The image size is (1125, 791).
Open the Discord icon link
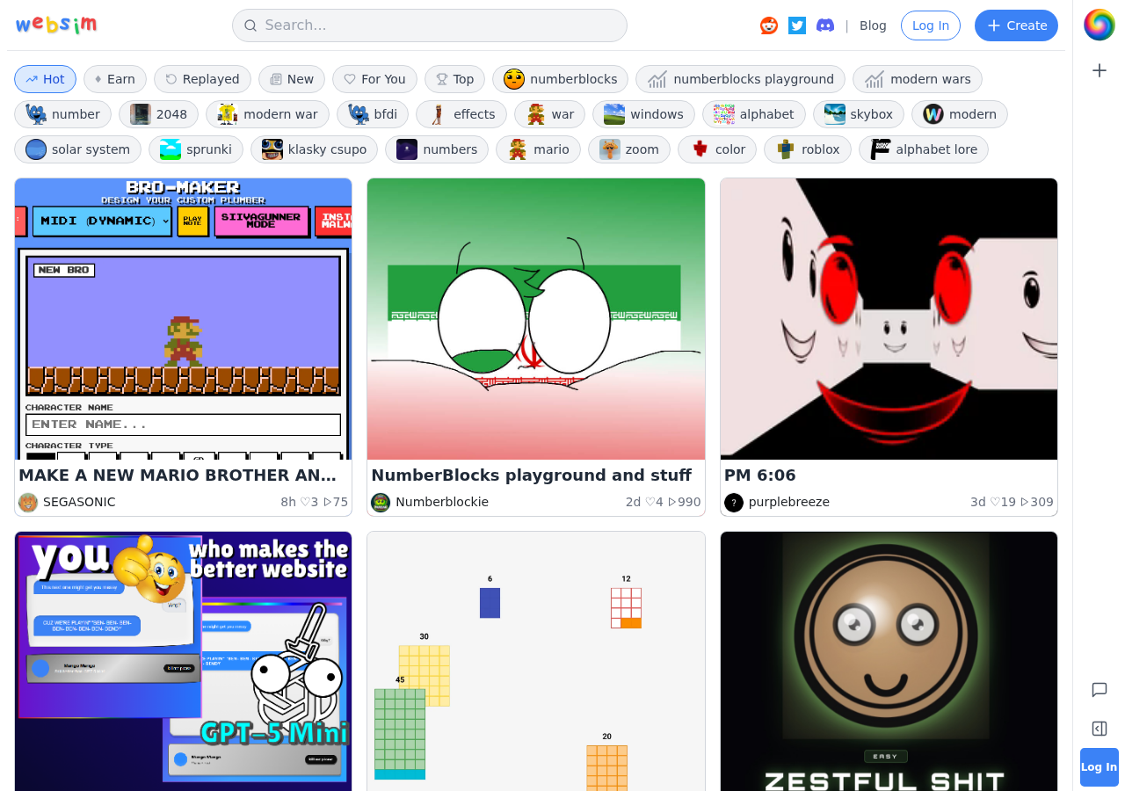(825, 25)
